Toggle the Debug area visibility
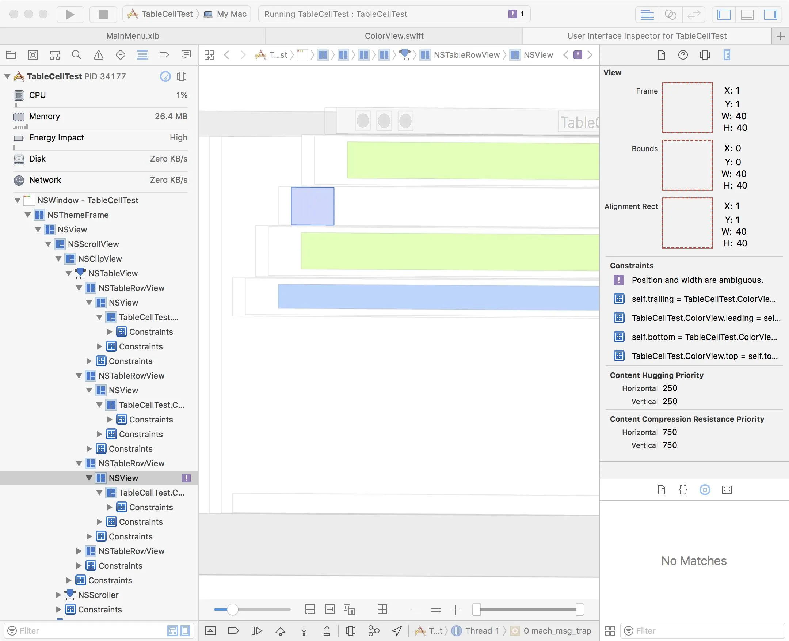789x641 pixels. [x=747, y=14]
